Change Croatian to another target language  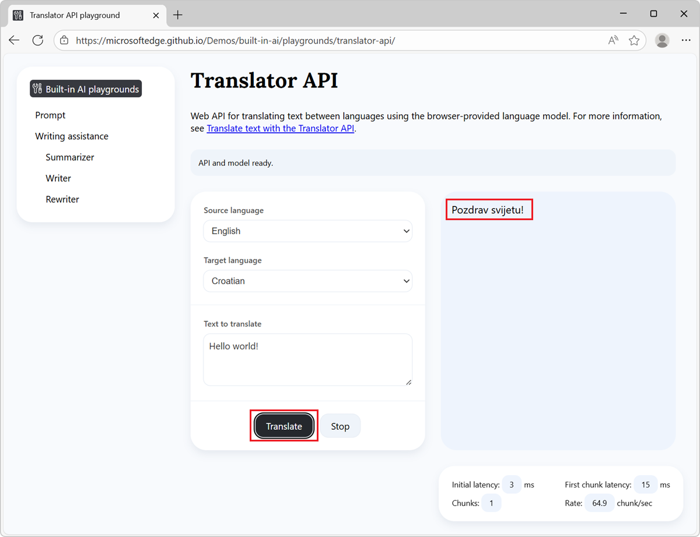coord(307,281)
